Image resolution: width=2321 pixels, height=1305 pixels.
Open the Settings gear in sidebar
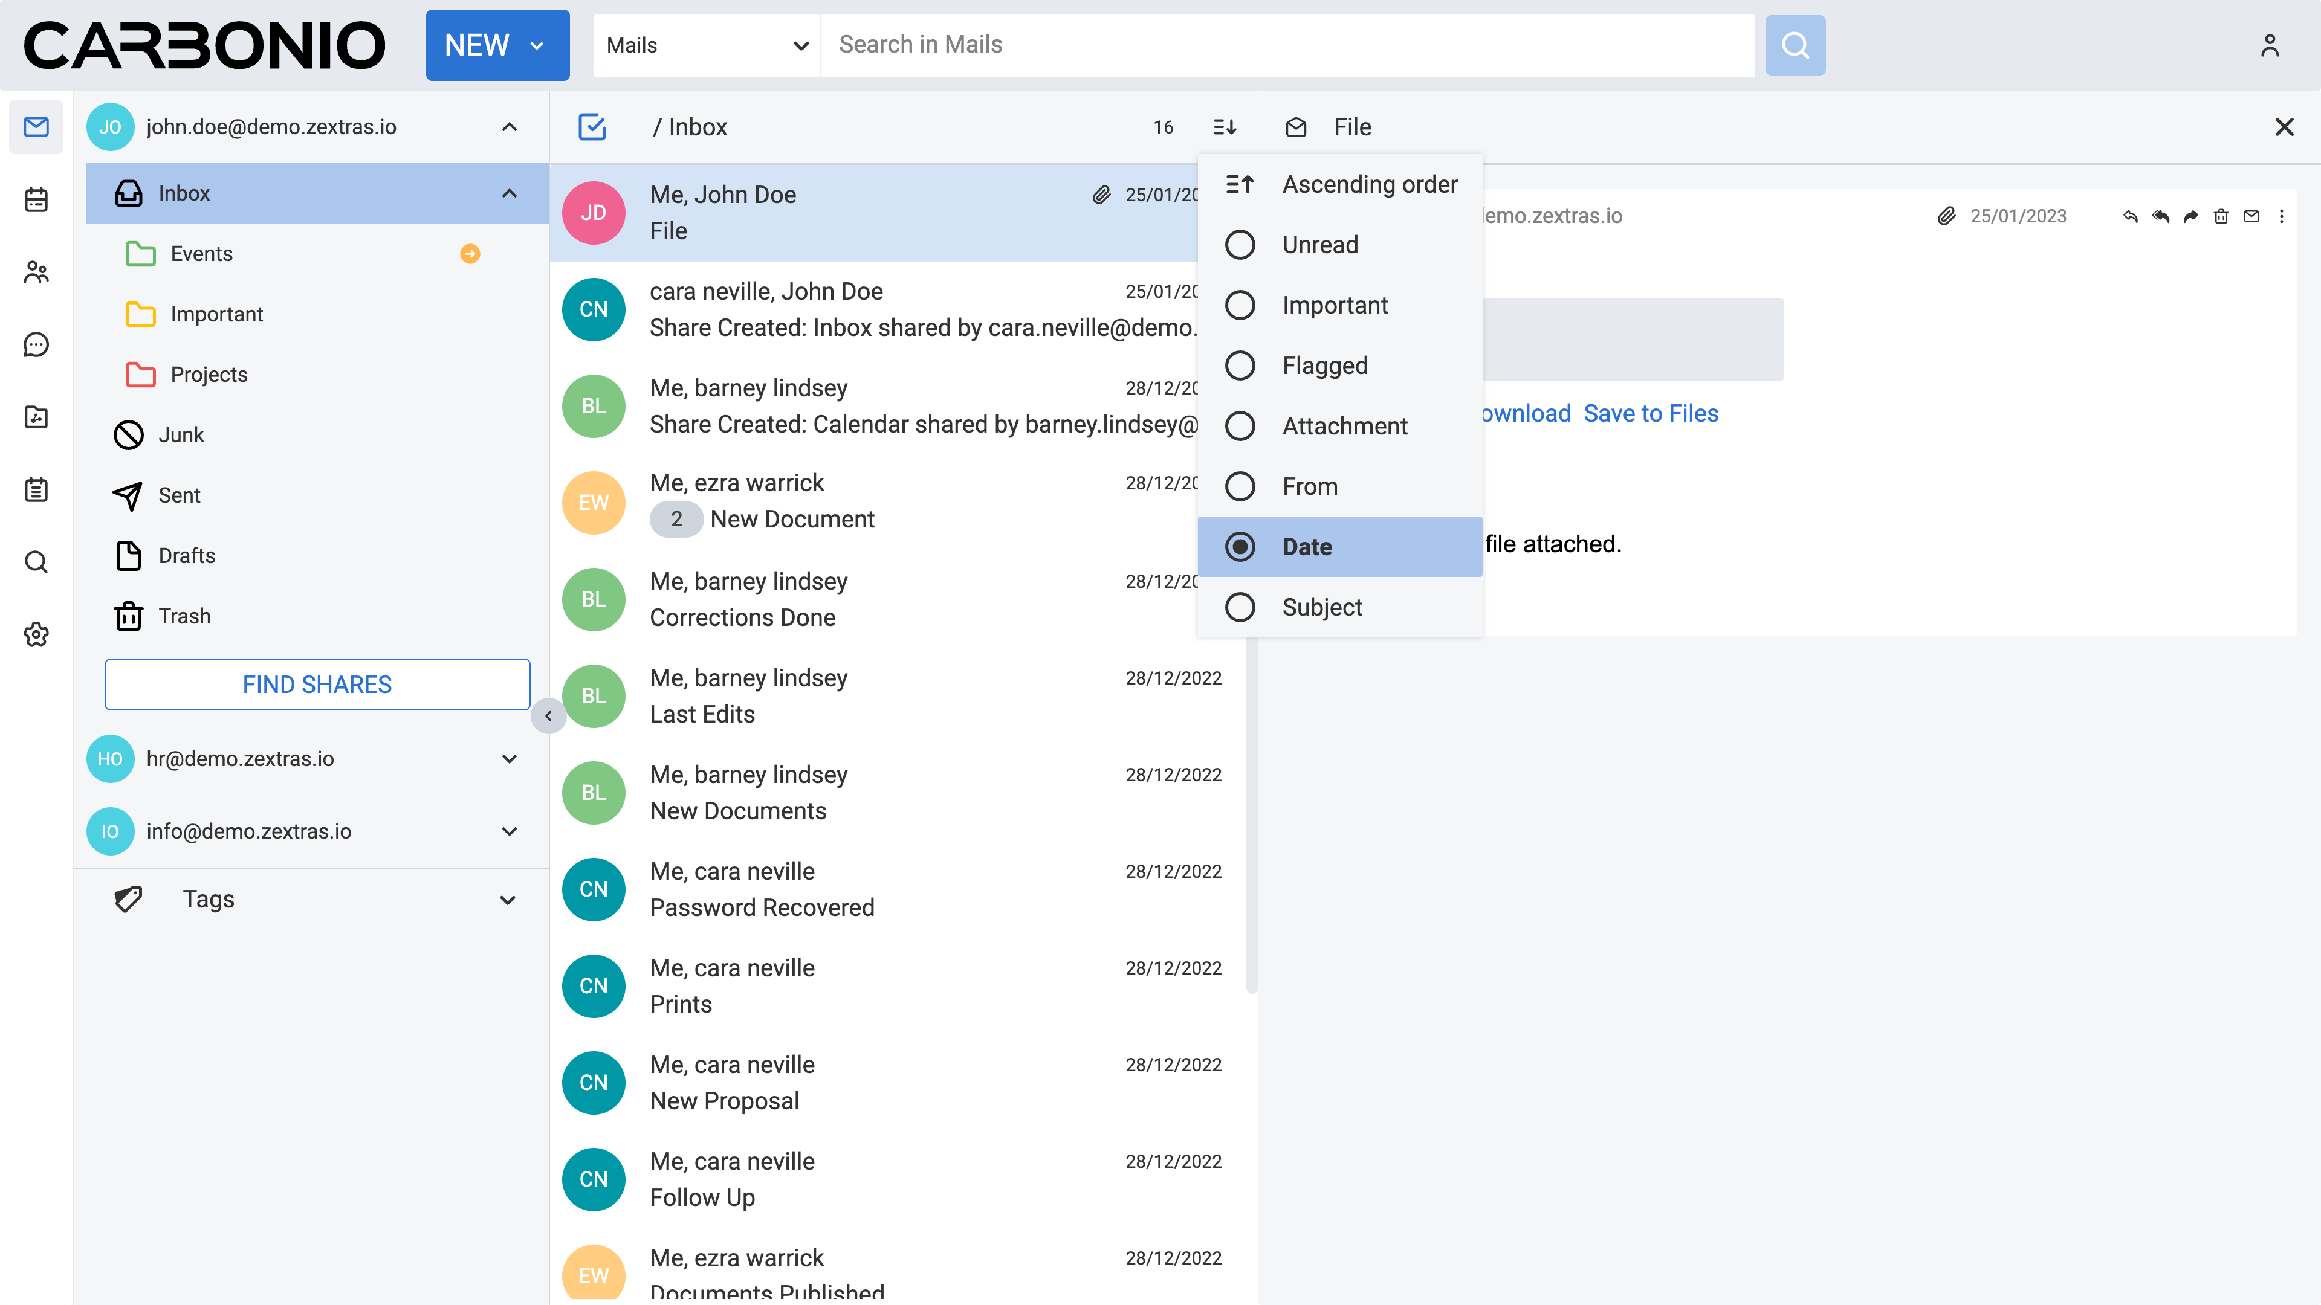(x=36, y=634)
